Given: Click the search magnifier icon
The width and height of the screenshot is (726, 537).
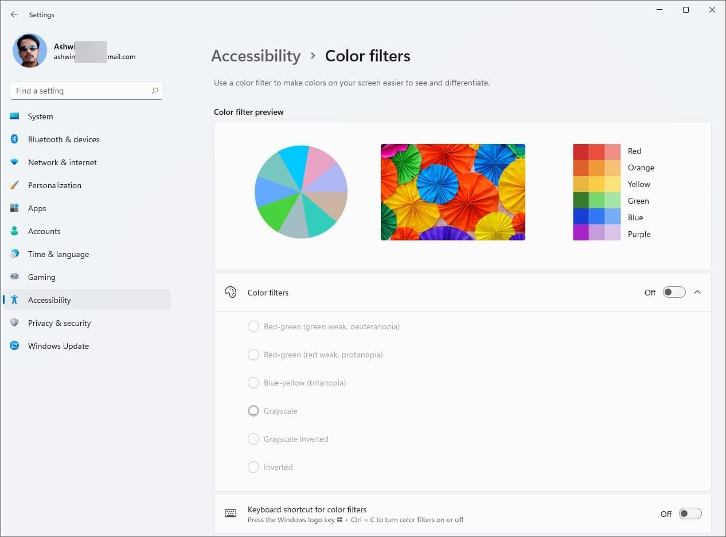Looking at the screenshot, I should coord(155,91).
